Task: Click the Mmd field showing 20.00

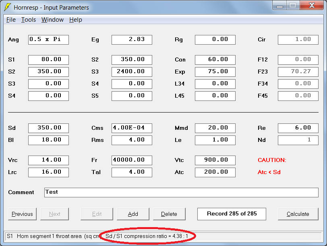Action: point(215,128)
